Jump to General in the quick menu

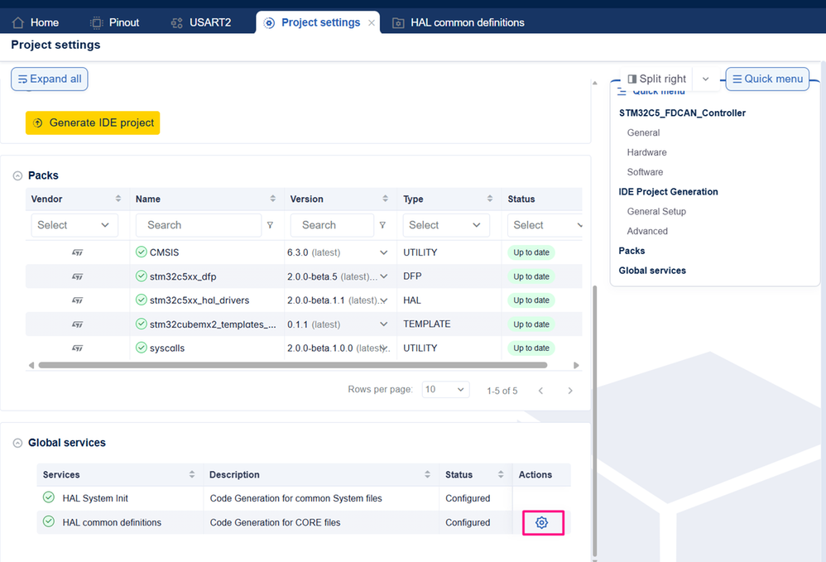(643, 132)
